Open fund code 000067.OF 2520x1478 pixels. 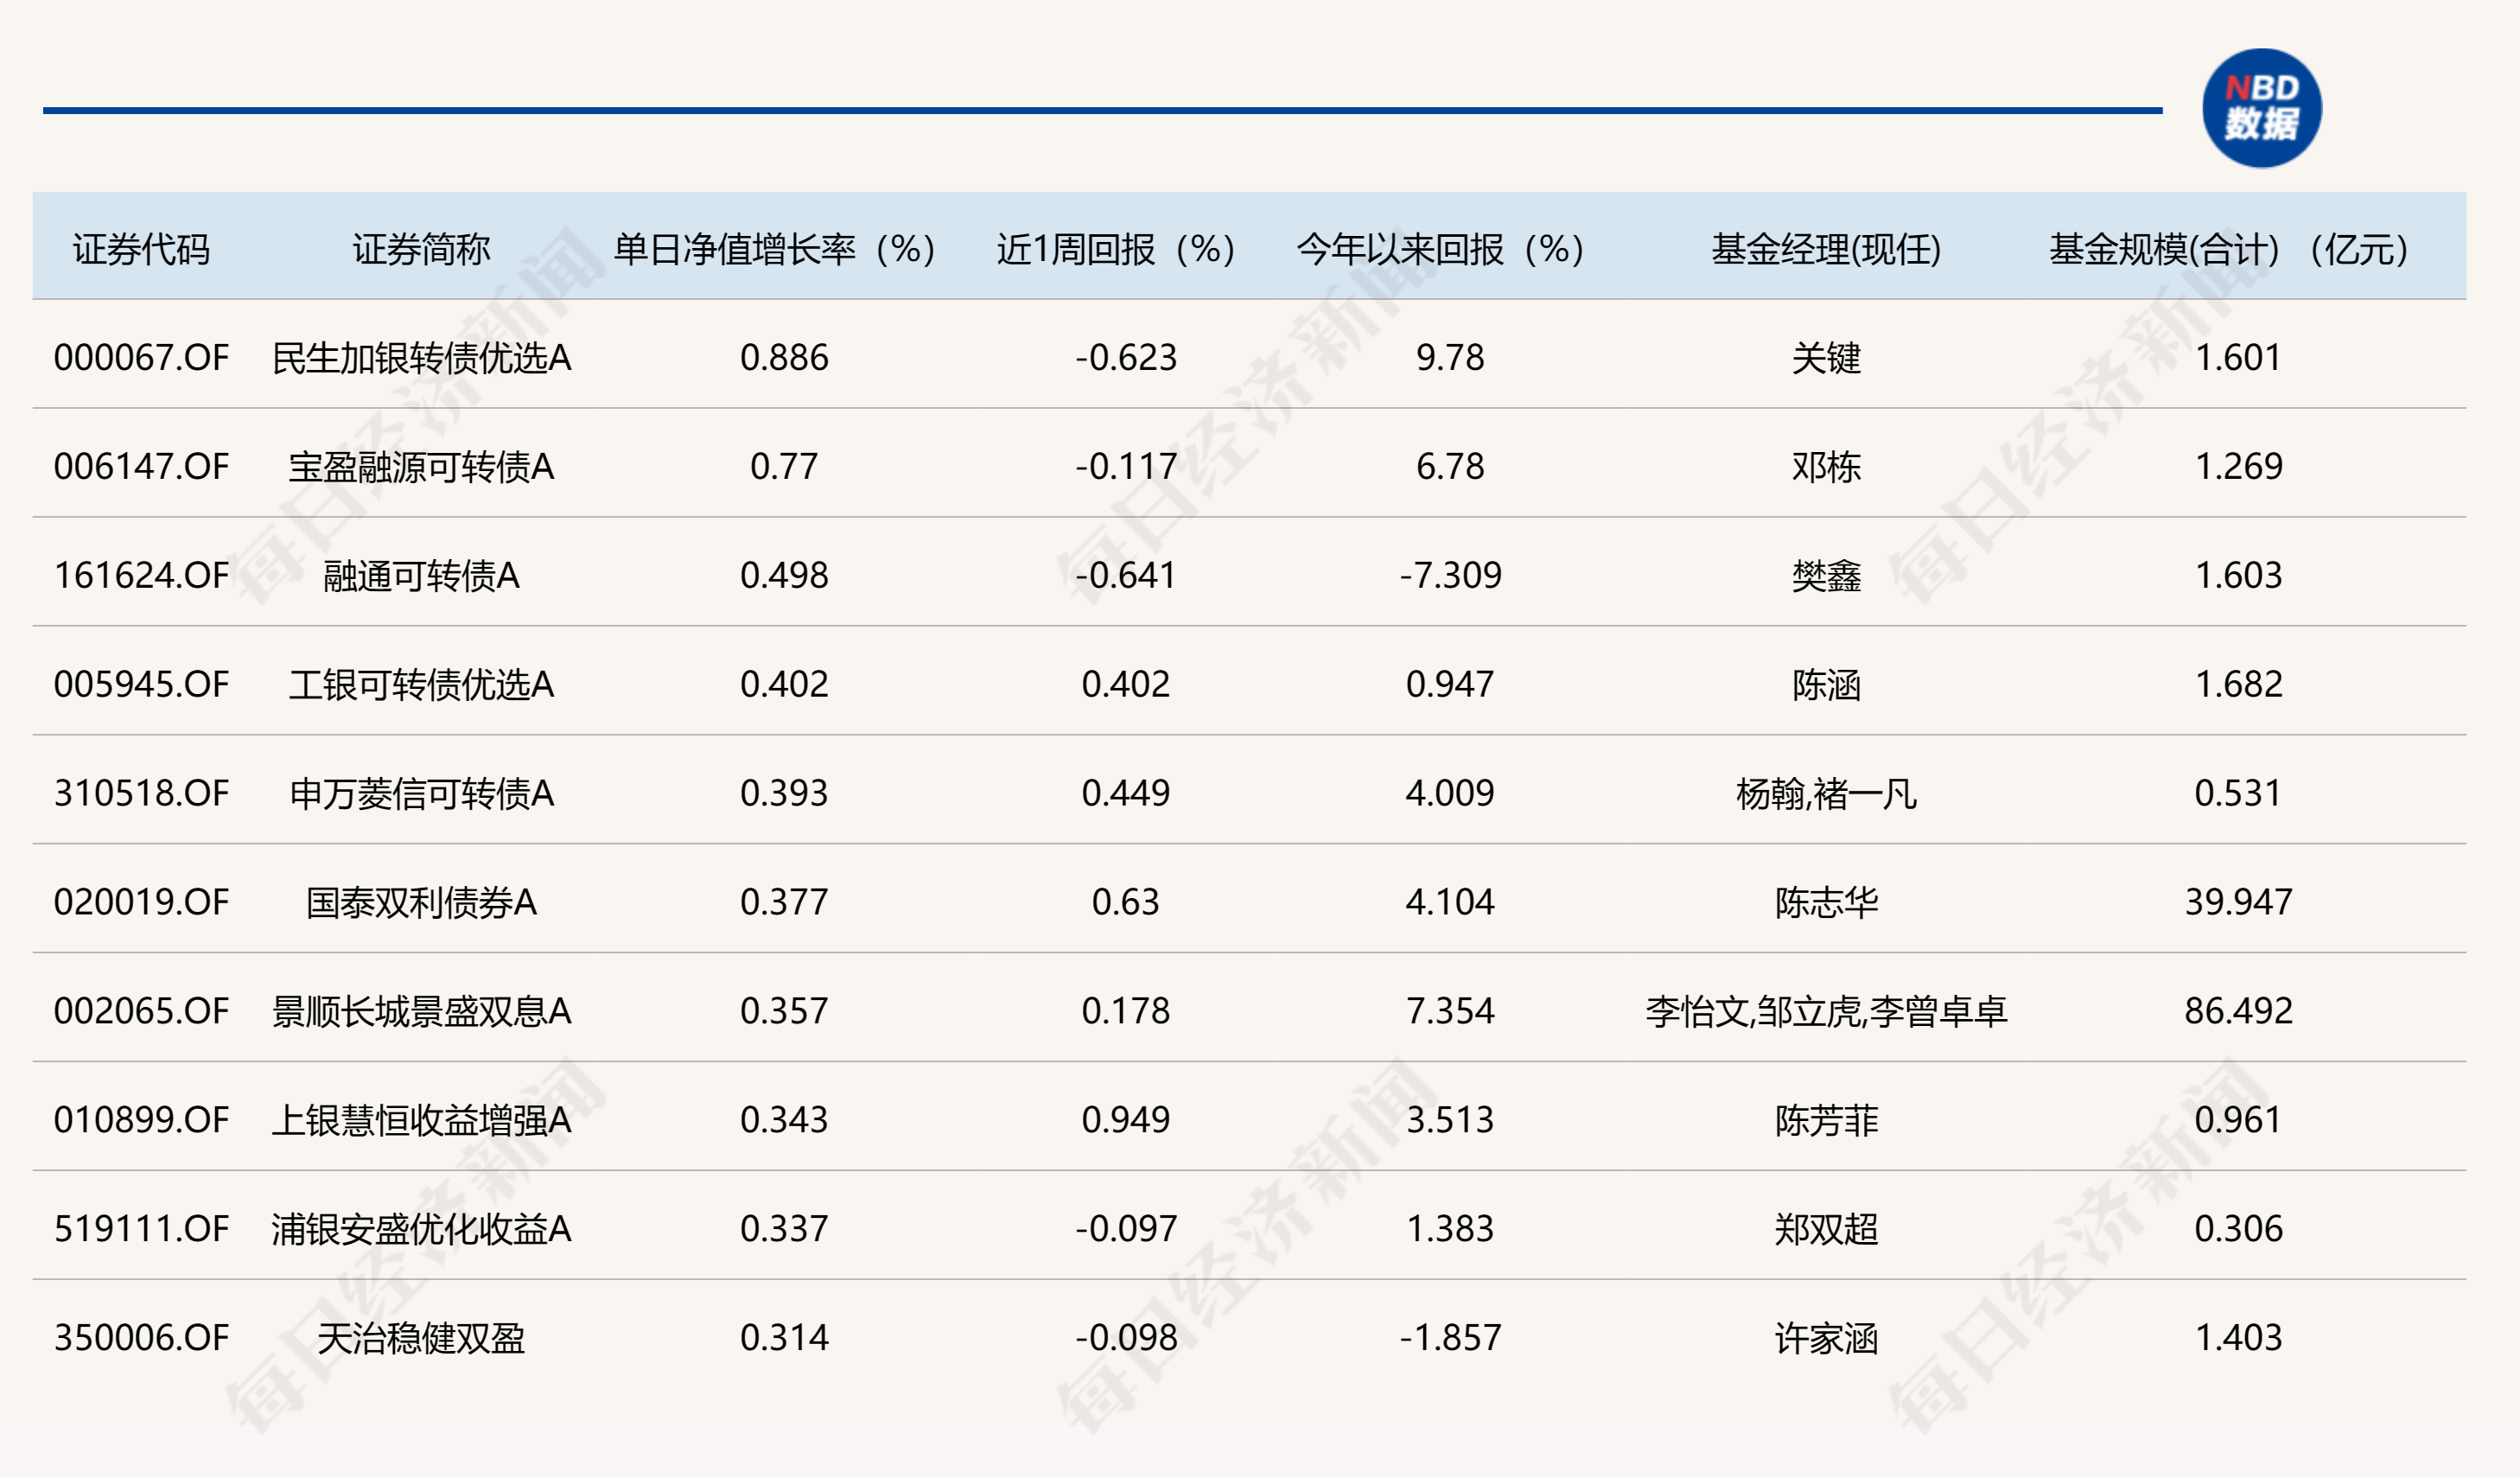(x=141, y=357)
